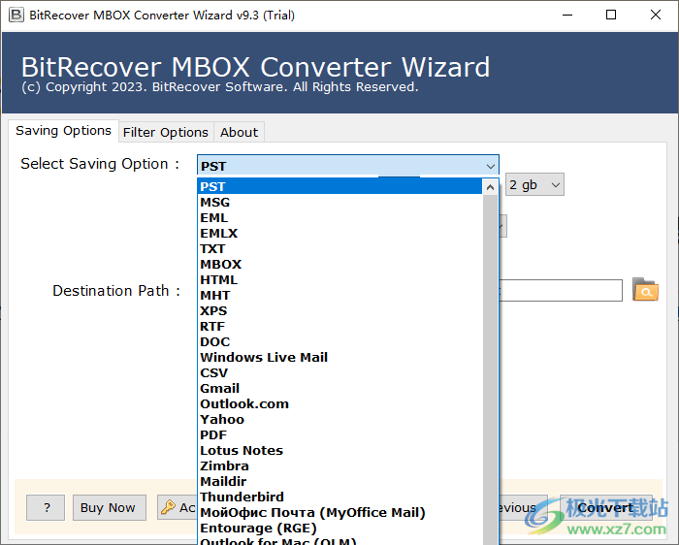Select Yahoo as the saving option
The height and width of the screenshot is (545, 679).
pos(339,420)
